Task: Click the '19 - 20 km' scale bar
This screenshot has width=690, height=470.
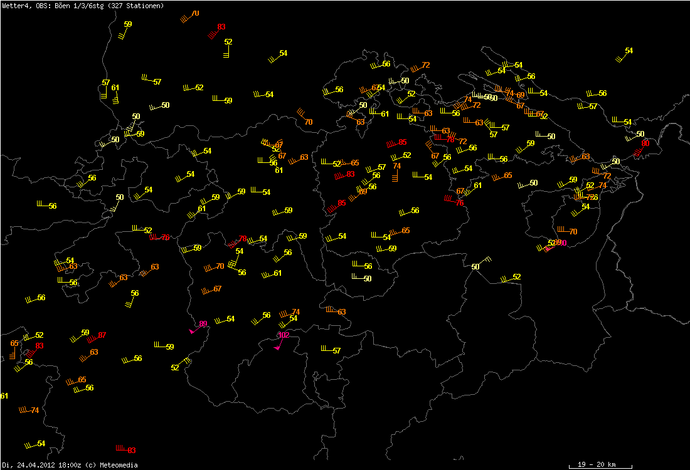Action: click(596, 465)
